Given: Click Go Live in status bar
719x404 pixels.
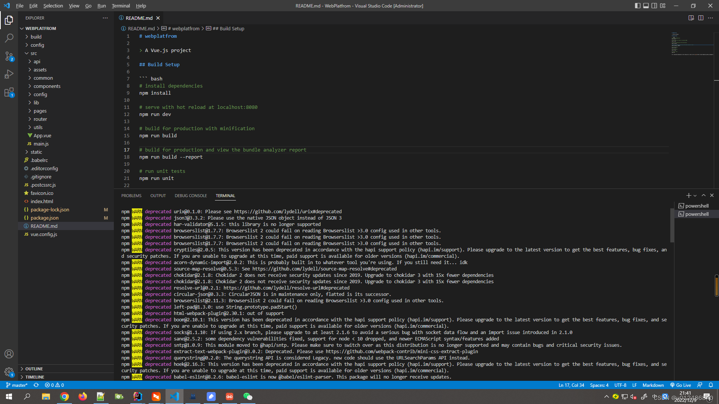Looking at the screenshot, I should [680, 385].
